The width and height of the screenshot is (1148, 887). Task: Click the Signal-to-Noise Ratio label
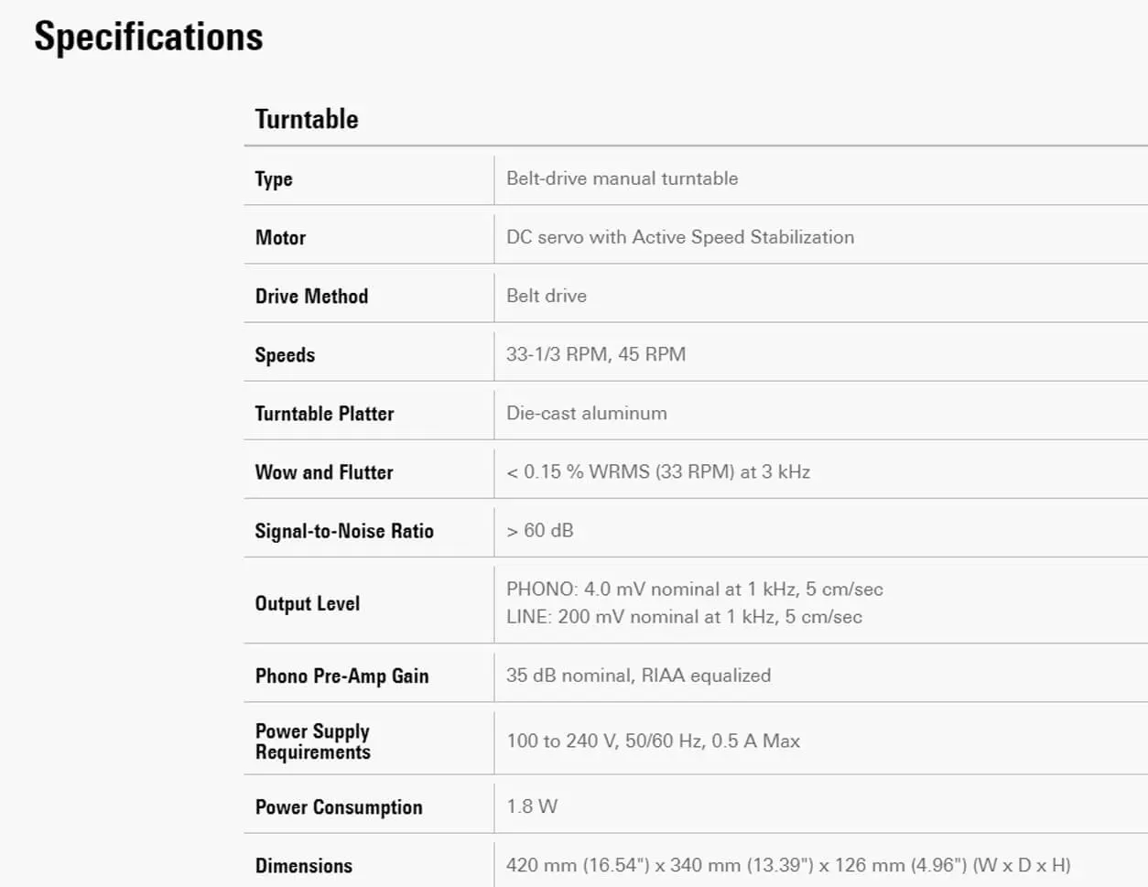coord(344,531)
